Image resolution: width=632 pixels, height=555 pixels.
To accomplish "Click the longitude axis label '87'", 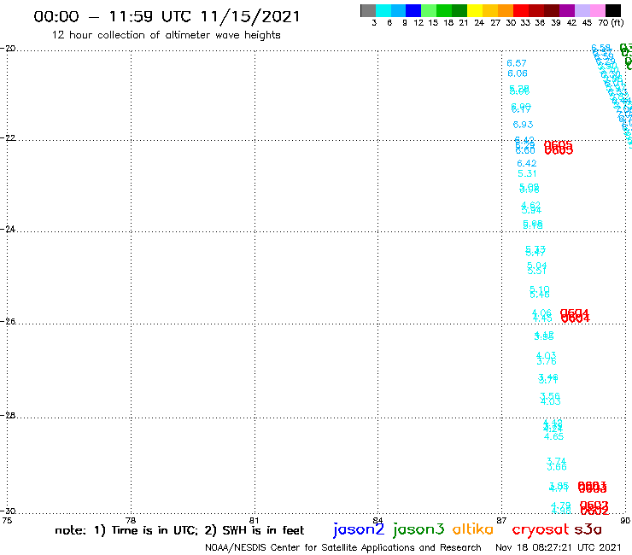I will pos(501,520).
